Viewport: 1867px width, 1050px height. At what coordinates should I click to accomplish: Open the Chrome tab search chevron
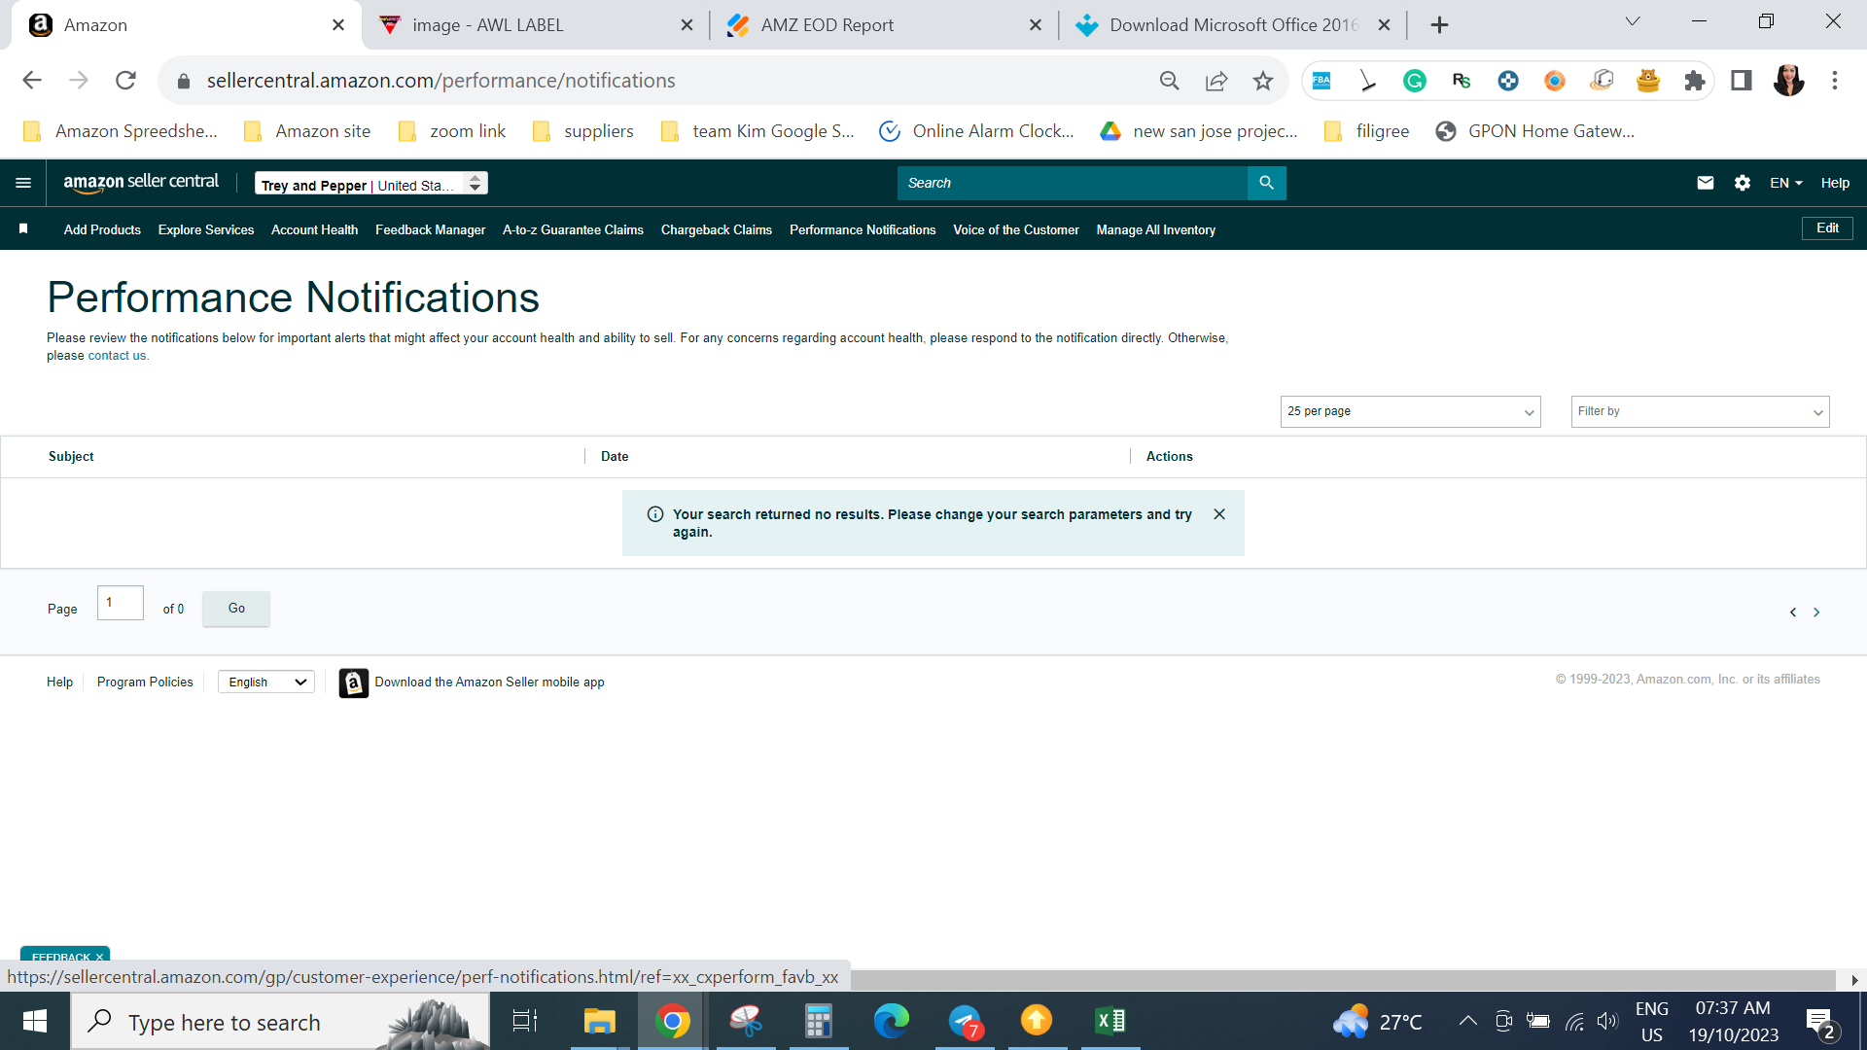pos(1633,22)
